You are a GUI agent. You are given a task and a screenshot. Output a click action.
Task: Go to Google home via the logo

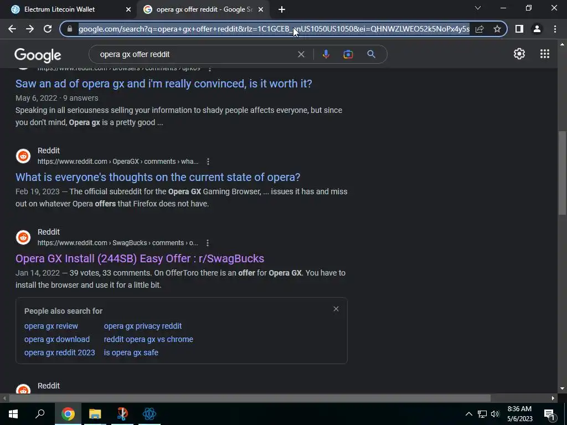(38, 55)
